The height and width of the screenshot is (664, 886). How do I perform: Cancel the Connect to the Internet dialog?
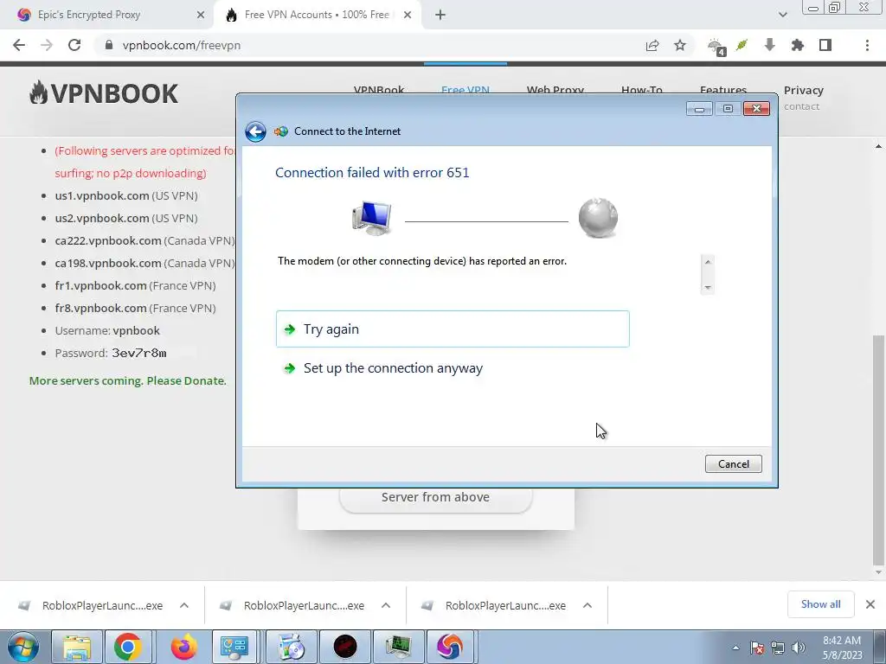(x=733, y=463)
